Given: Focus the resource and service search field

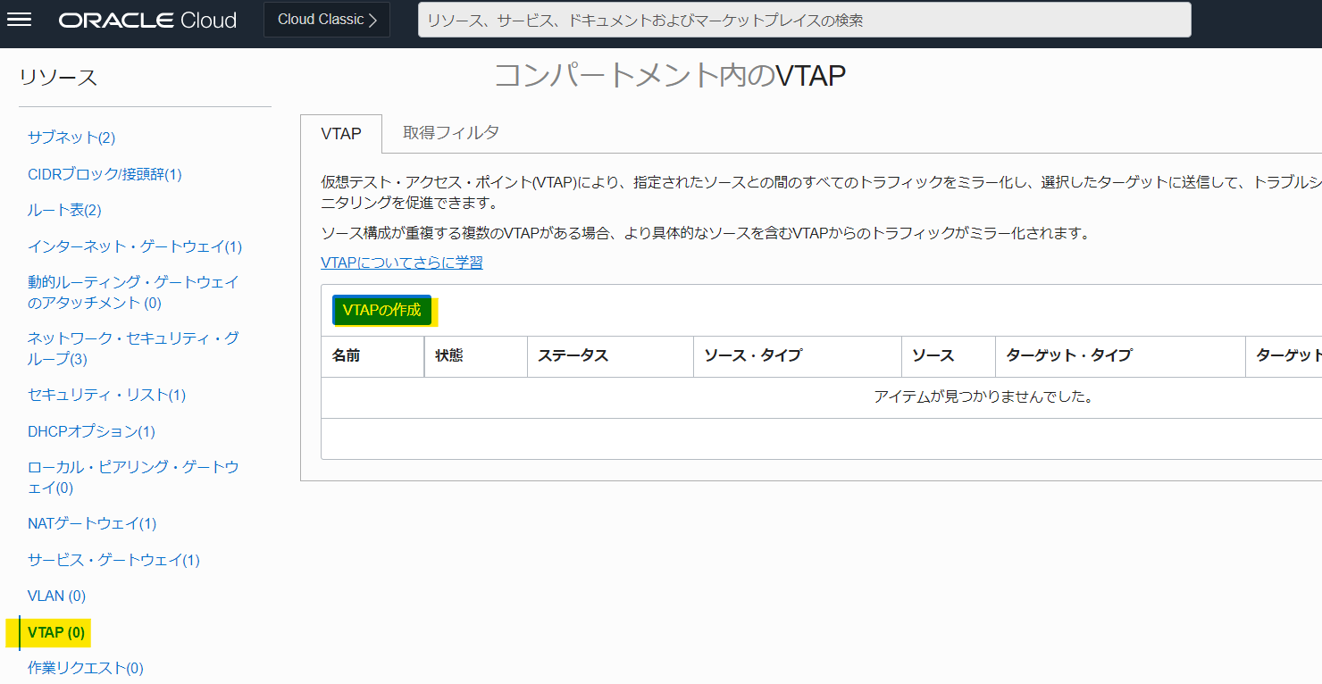Looking at the screenshot, I should (804, 20).
